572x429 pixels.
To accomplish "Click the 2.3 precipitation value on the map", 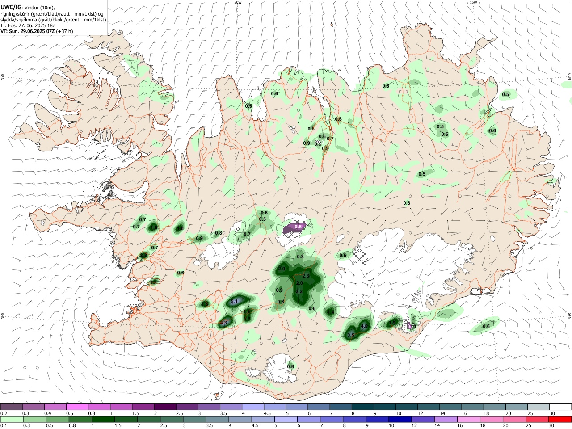I will point(306,276).
